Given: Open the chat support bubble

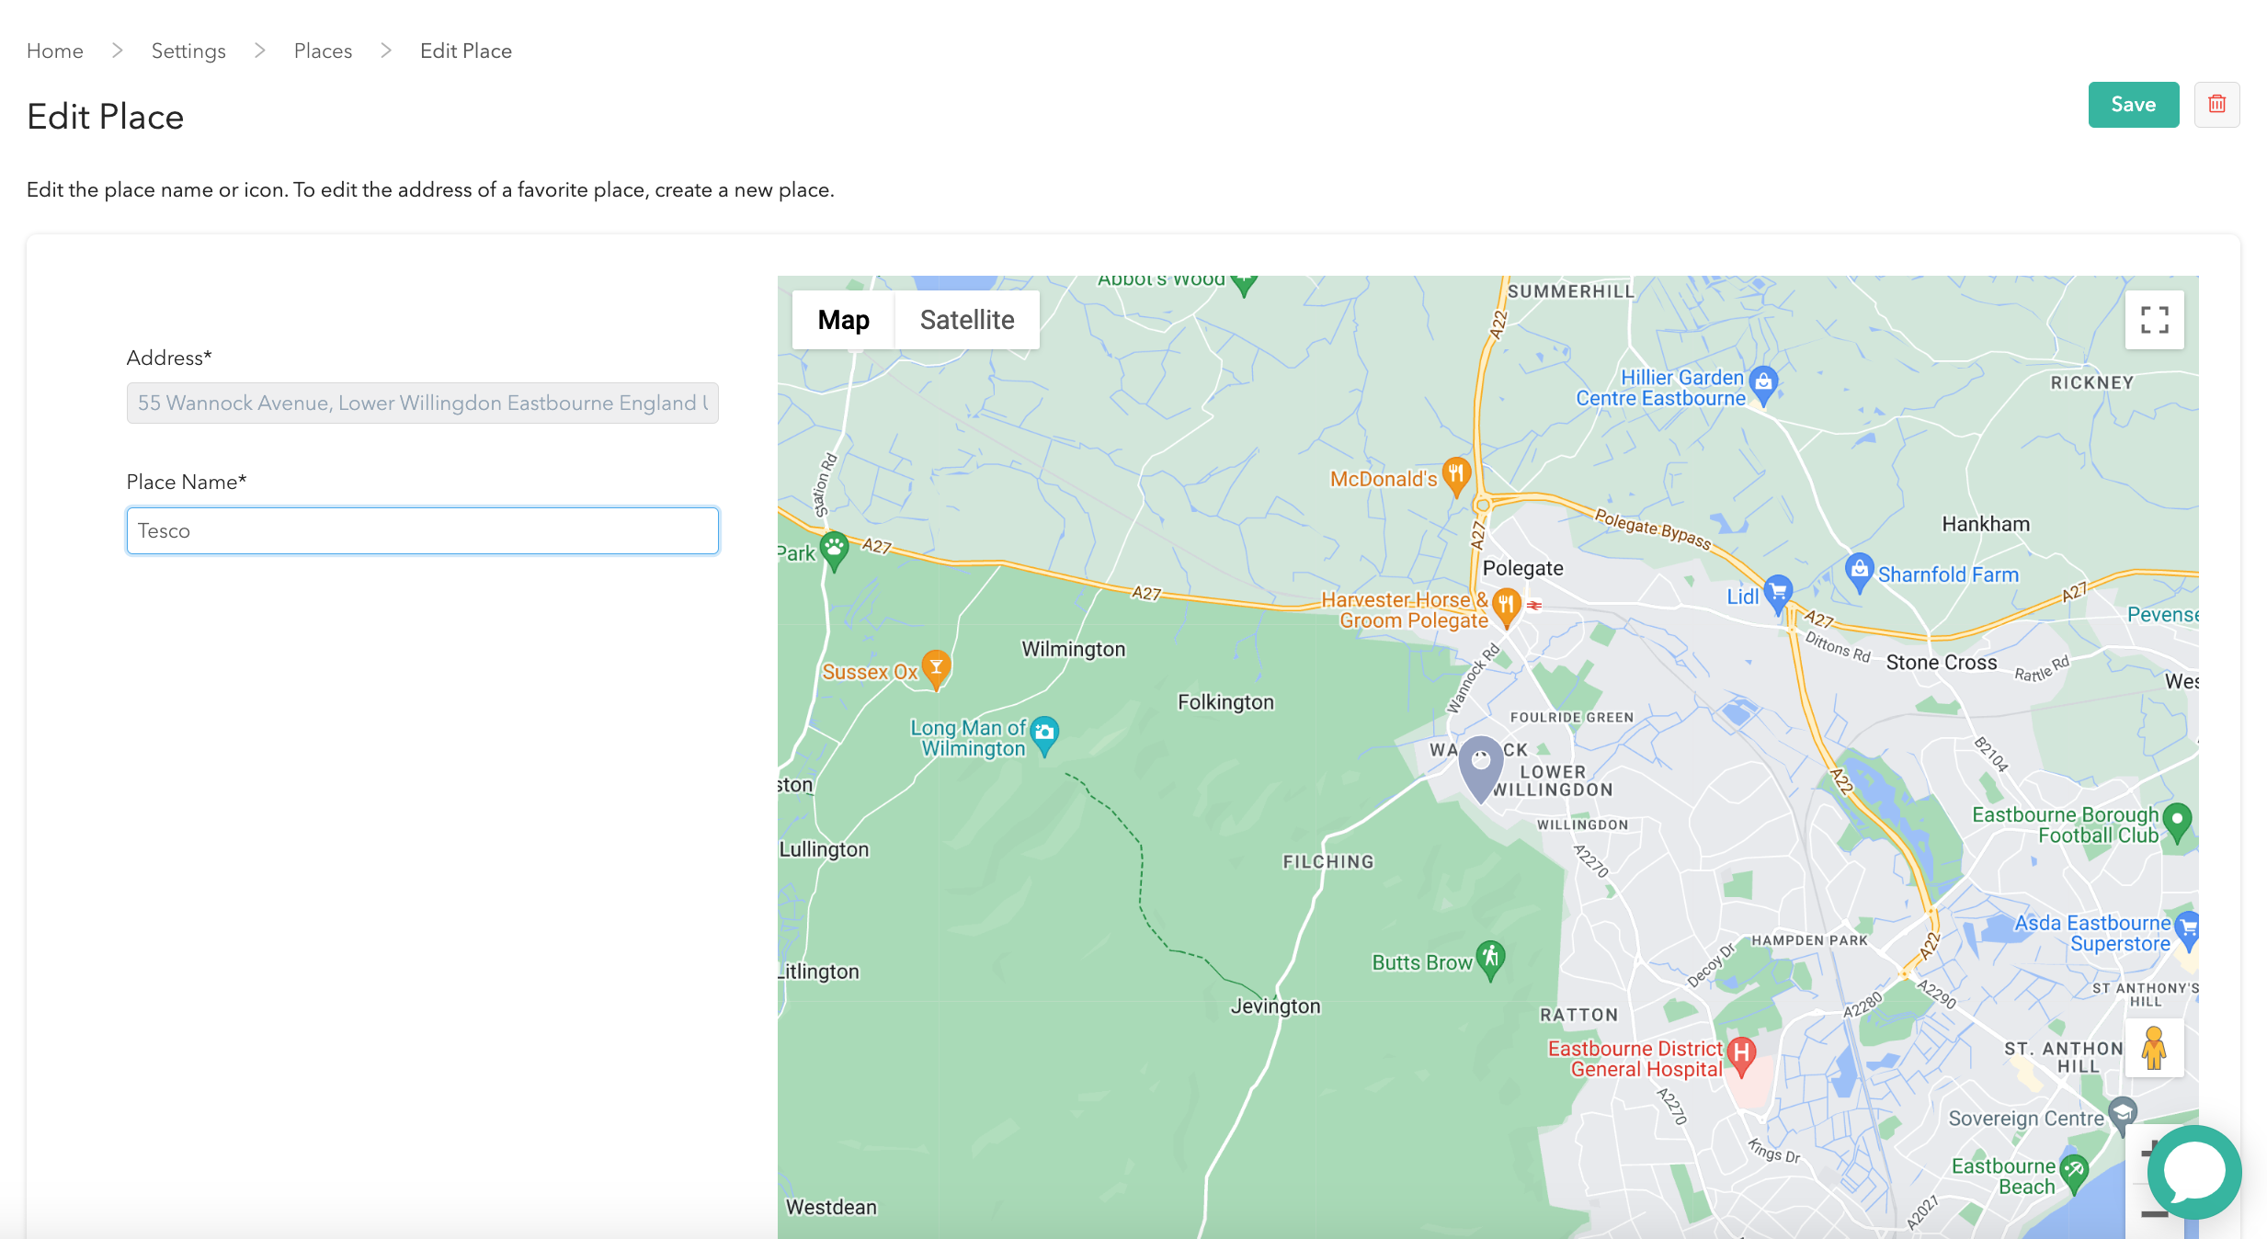Looking at the screenshot, I should tap(2193, 1172).
